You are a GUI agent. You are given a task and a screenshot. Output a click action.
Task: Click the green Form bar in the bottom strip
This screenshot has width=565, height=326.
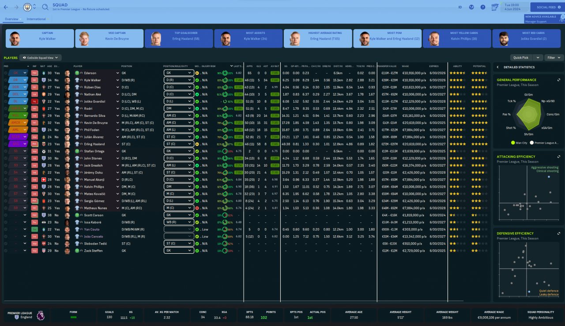tap(73, 317)
